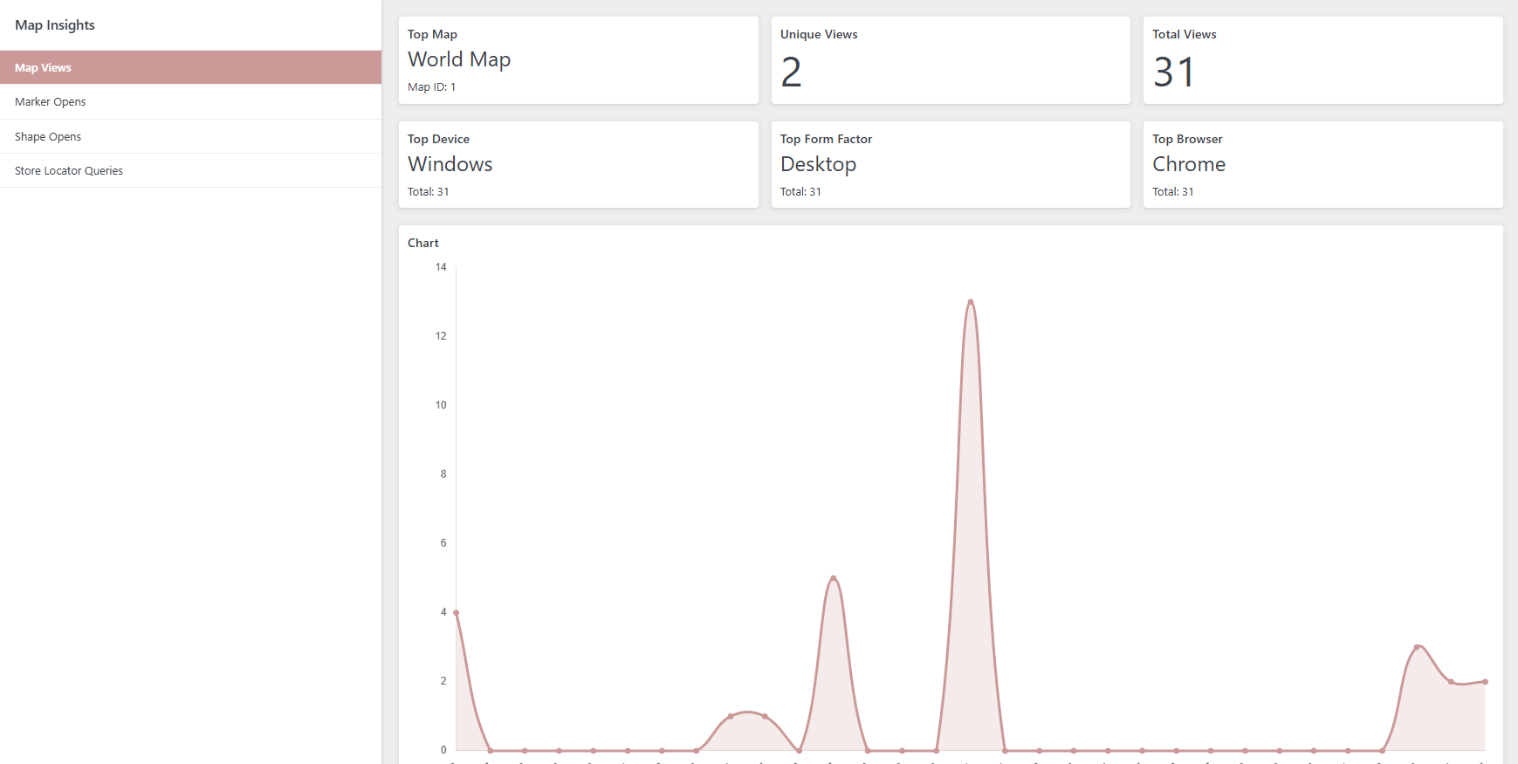This screenshot has width=1518, height=764.
Task: Click the Top Device 'Total: 31' text
Action: coord(429,192)
